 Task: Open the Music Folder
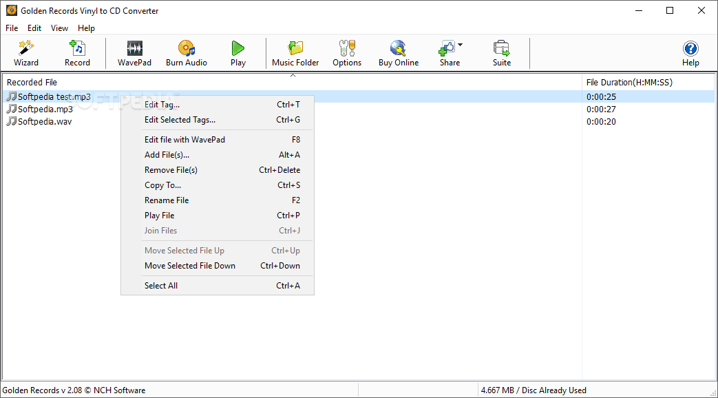tap(295, 53)
